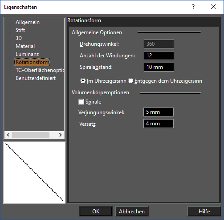Click the Volumenkörperoptionen heading
The image size is (224, 220).
[x=100, y=92]
